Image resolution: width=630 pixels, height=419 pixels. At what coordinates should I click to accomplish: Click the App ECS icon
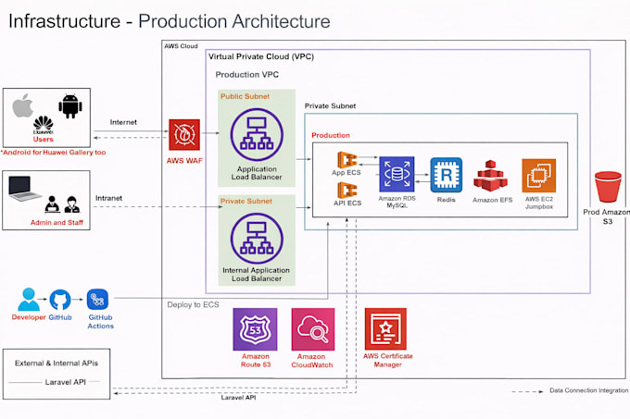(x=346, y=160)
